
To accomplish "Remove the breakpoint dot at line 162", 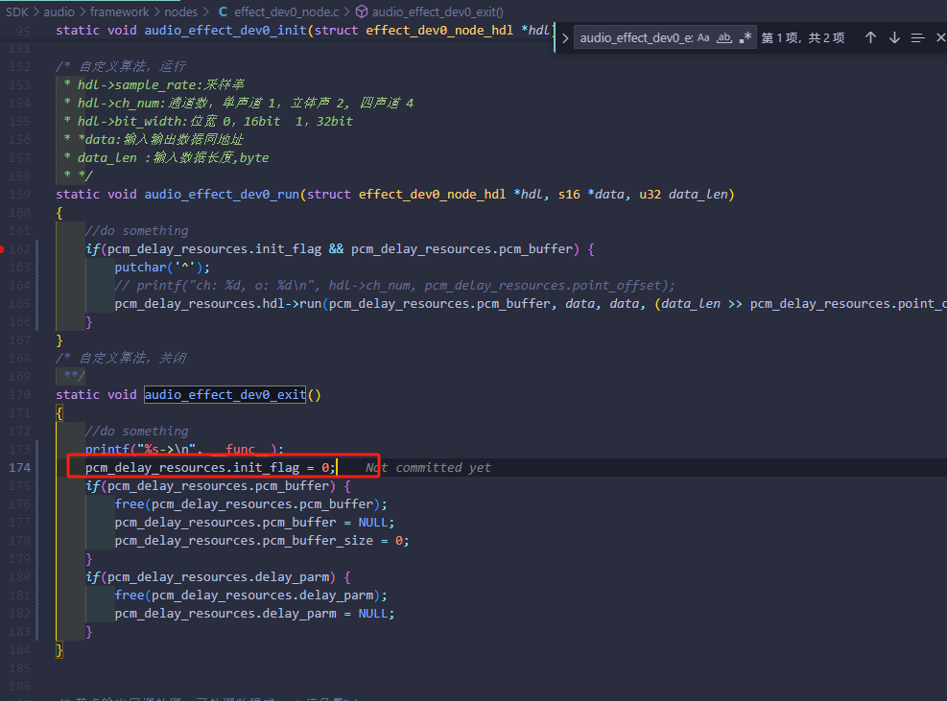I will pyautogui.click(x=3, y=248).
